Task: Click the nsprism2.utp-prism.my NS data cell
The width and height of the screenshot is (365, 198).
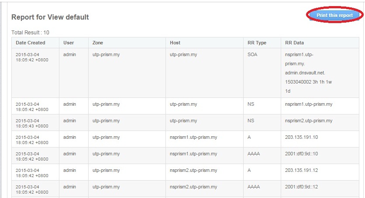Action: 308,121
